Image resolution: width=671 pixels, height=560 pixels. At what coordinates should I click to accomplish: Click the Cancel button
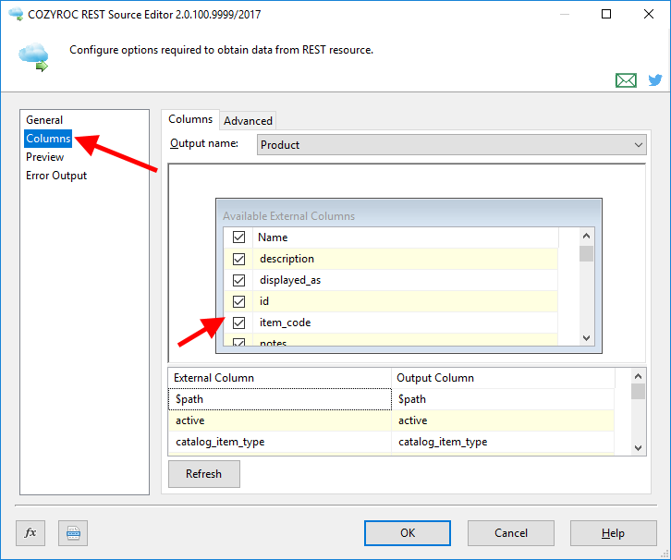511,533
